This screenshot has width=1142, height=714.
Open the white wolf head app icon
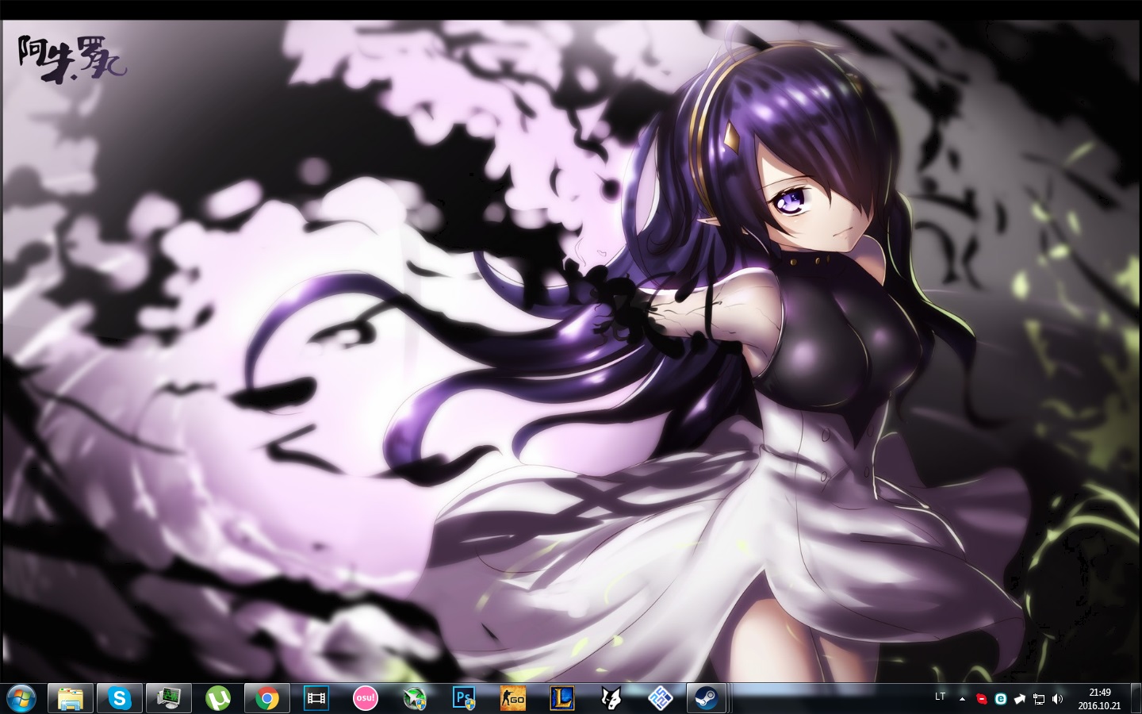point(611,698)
